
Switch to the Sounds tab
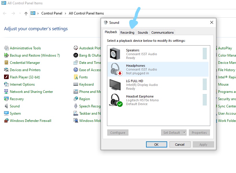tap(143, 33)
